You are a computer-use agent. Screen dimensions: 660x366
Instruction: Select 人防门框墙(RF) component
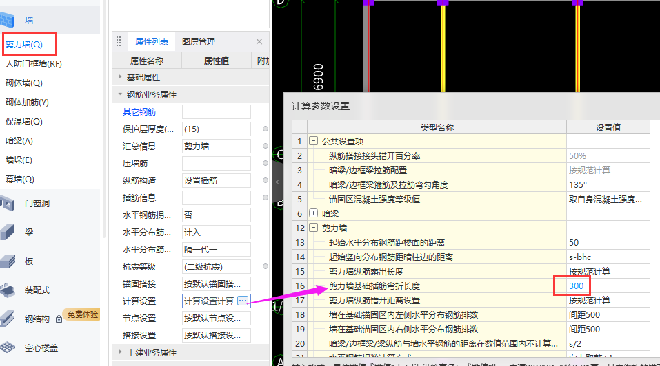34,64
